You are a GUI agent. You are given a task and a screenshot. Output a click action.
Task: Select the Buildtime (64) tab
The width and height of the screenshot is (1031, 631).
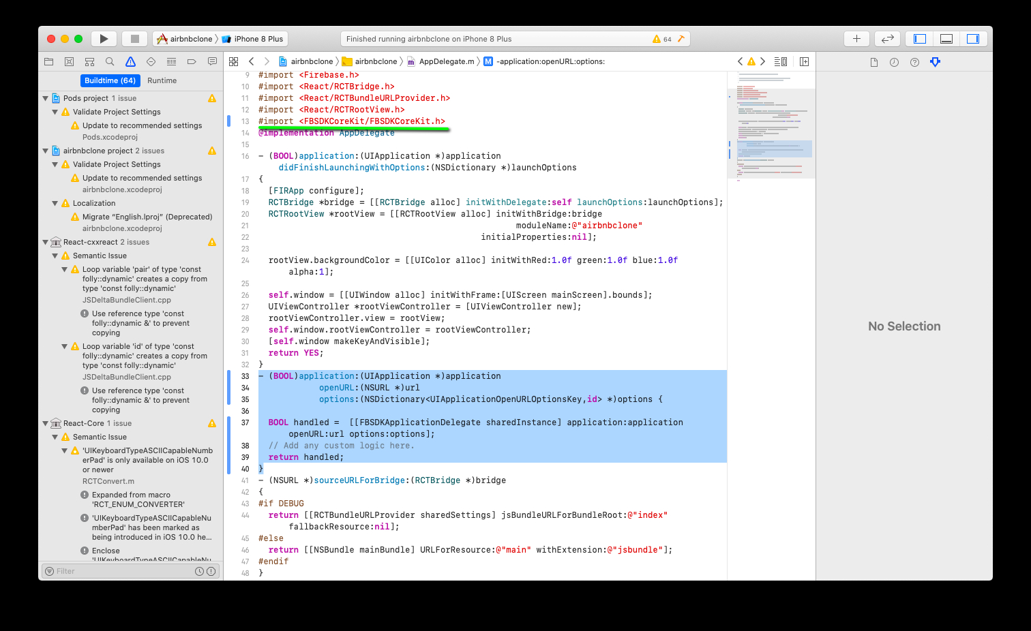coord(110,80)
